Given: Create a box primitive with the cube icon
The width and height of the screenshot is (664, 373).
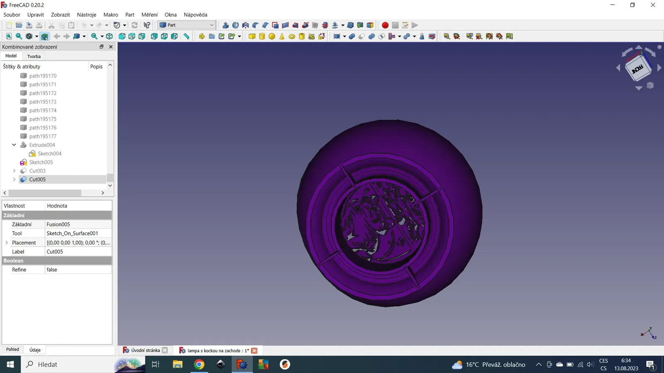Looking at the screenshot, I should pos(252,36).
